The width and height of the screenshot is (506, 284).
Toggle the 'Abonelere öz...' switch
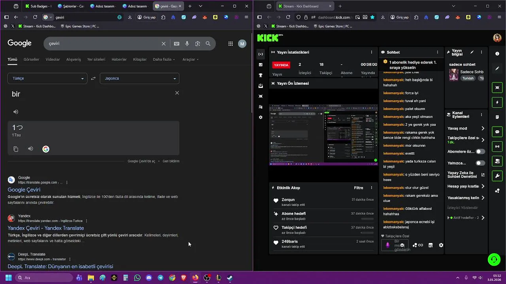coord(480,151)
